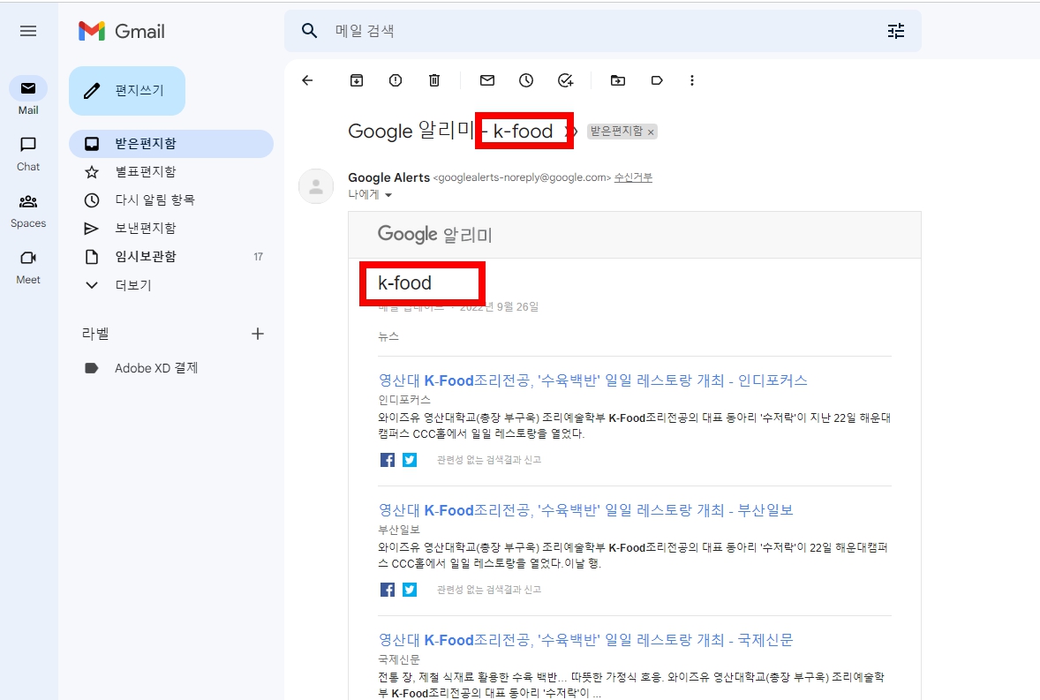Switch to Google Meet panel

pos(27,260)
